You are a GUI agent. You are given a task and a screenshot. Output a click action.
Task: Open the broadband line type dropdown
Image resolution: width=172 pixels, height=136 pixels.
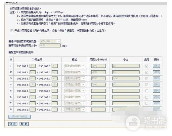50,41
